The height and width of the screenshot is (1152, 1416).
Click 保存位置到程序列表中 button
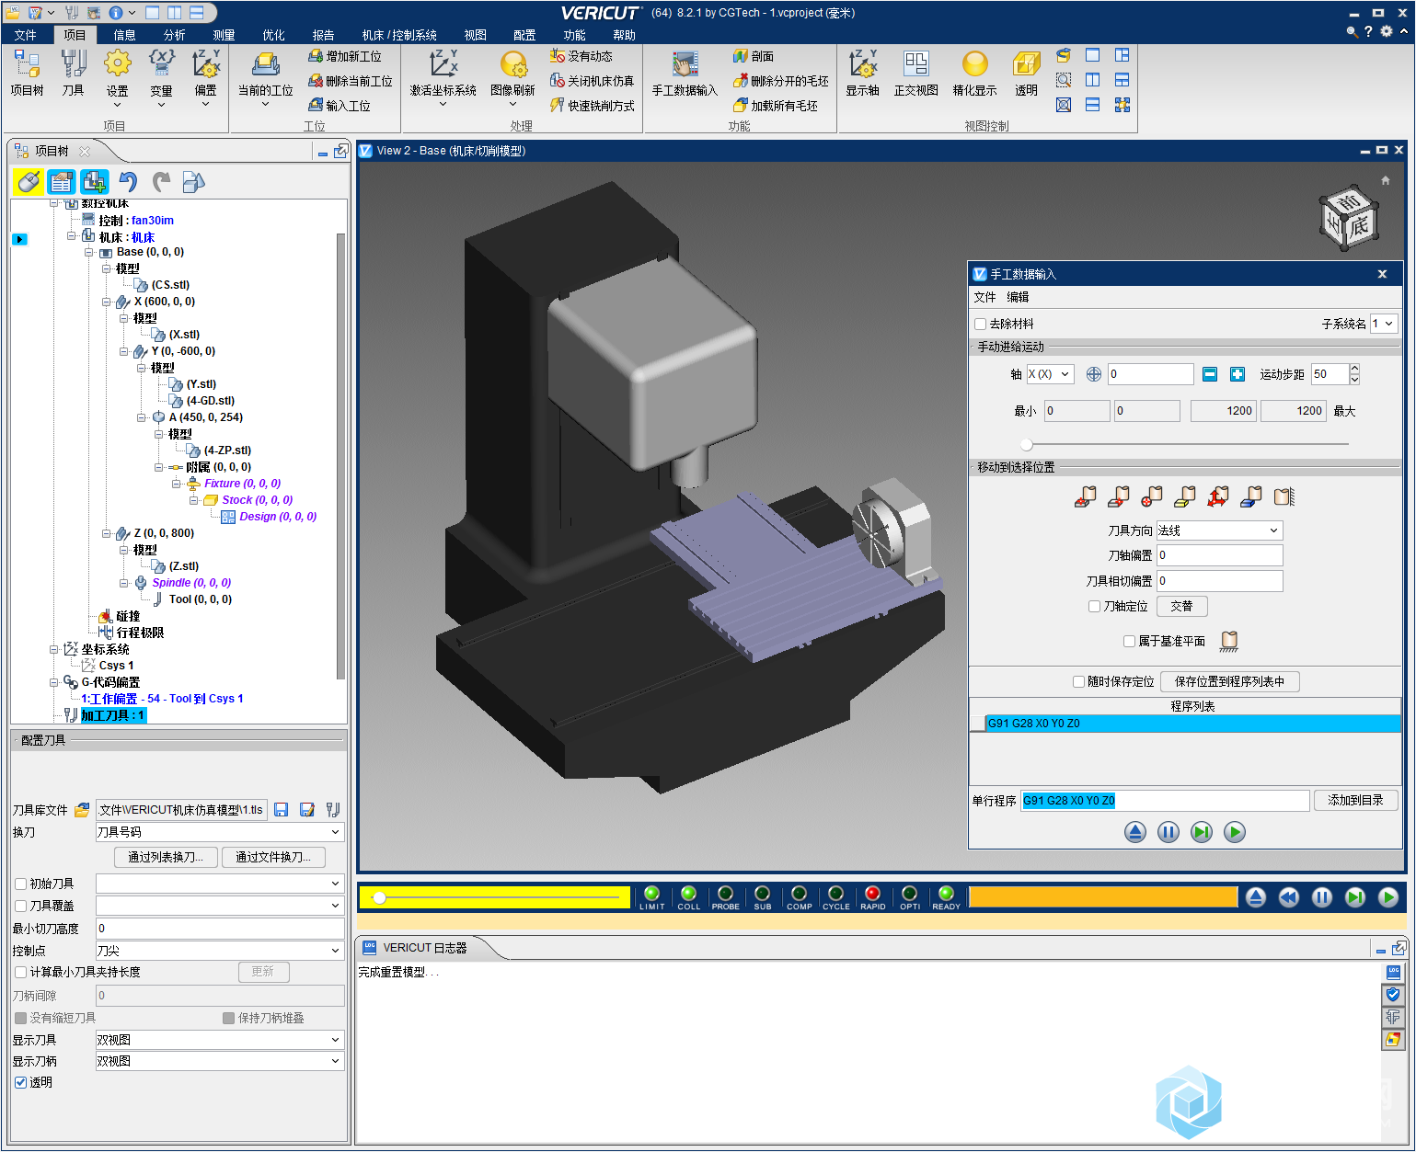pos(1229,681)
